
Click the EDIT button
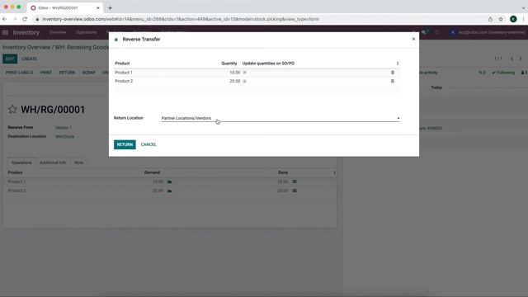pos(10,59)
